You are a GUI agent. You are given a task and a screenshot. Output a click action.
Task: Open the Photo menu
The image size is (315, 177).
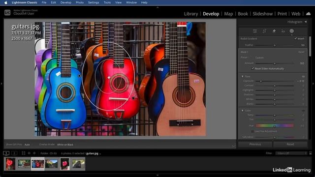(80, 2)
